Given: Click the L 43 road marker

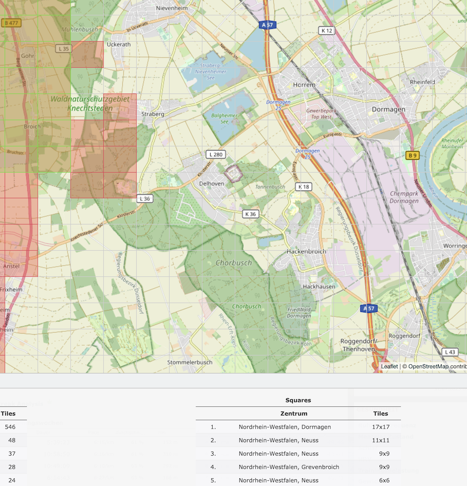Looking at the screenshot, I should pyautogui.click(x=450, y=352).
